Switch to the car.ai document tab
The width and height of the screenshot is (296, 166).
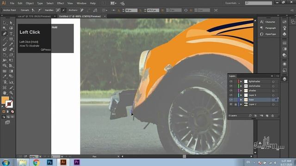pos(34,17)
